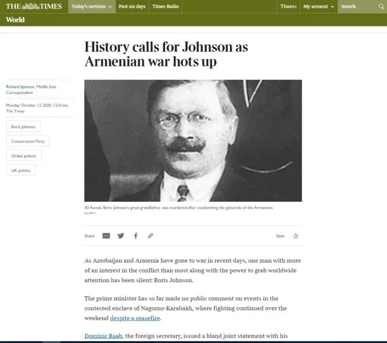Open the 'despite a ceasefire' link
Viewport: 387px width, 343px height.
[x=135, y=318]
